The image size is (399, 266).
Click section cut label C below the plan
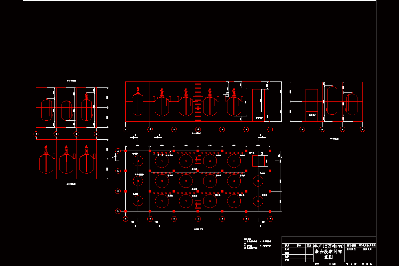pyautogui.click(x=135, y=225)
